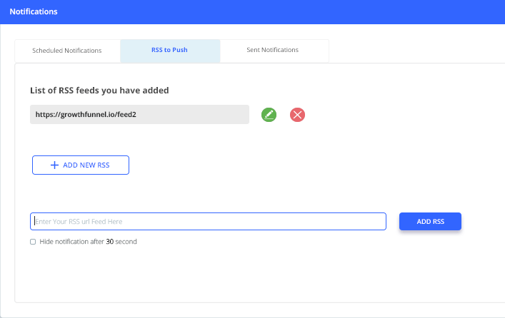
Task: Click the blue ADD RSS button
Action: tap(429, 222)
